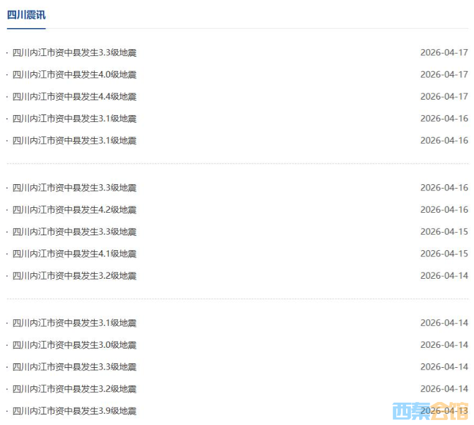Viewport: 474px width, 425px height.
Task: Open the 3.2级 article directly below 4.1级
Action: [74, 276]
